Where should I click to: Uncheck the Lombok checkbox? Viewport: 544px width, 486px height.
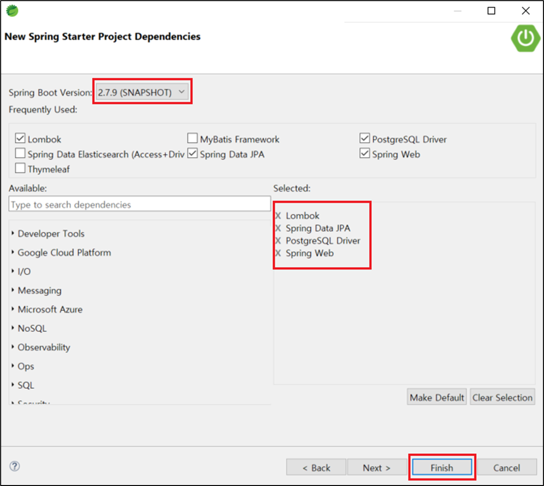click(x=20, y=138)
